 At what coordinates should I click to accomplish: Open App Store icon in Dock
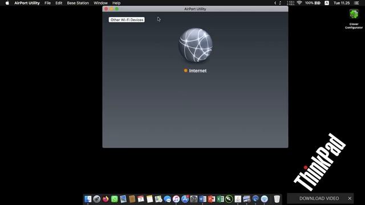[x=185, y=199]
